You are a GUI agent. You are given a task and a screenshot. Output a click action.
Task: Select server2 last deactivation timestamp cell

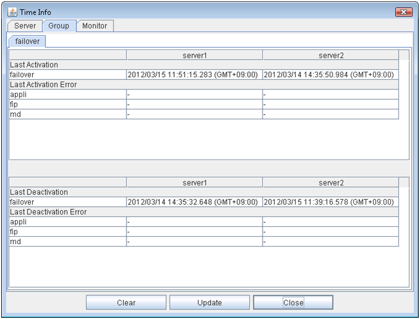331,202
